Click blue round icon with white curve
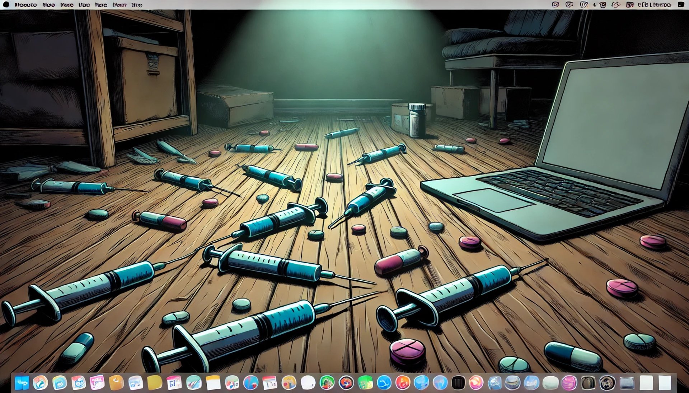Screen dimensions: 689x393 [384, 383]
